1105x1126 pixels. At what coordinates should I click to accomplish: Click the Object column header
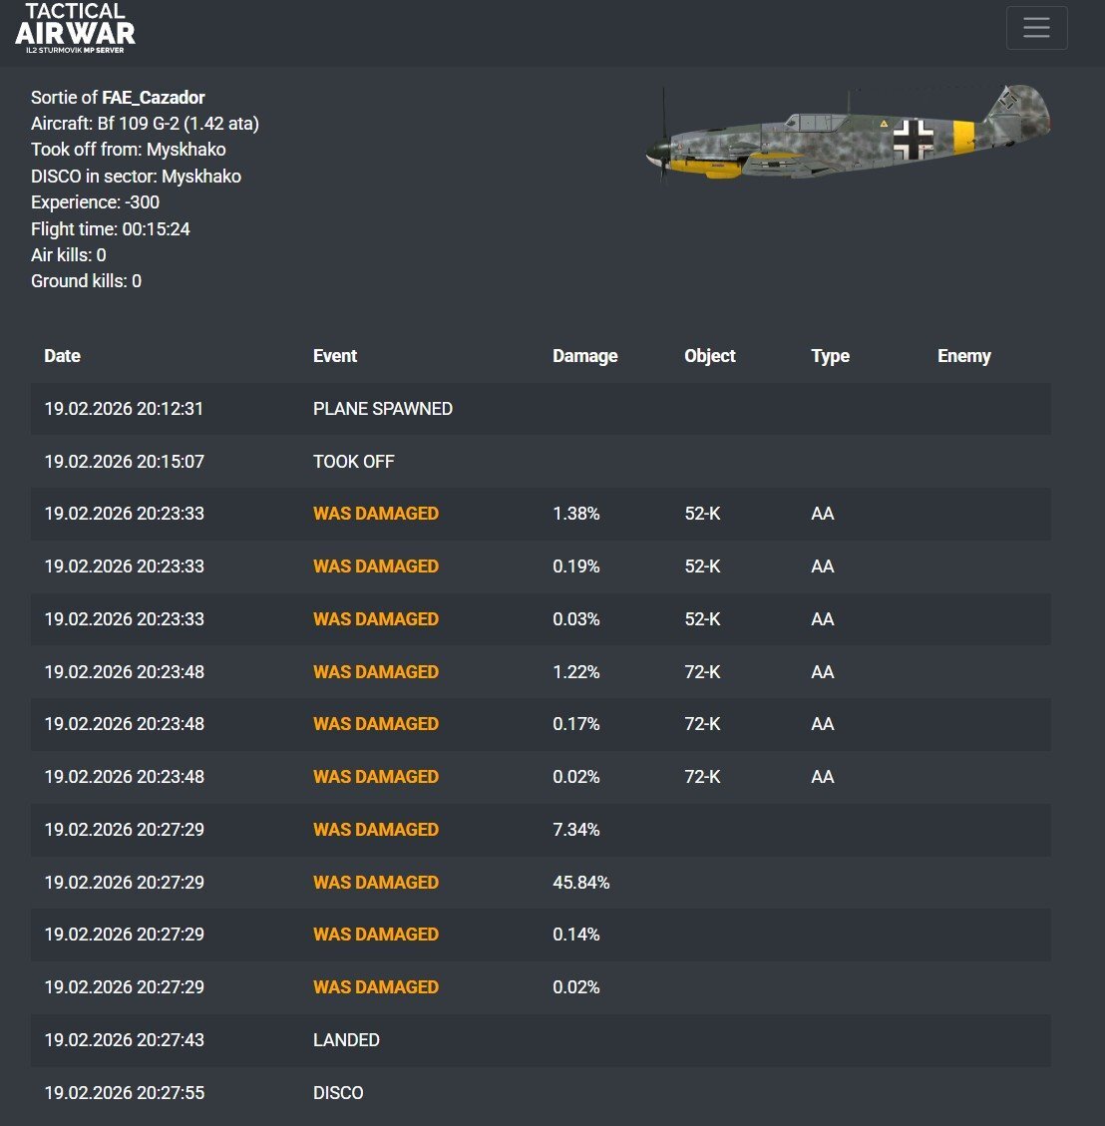pos(709,356)
